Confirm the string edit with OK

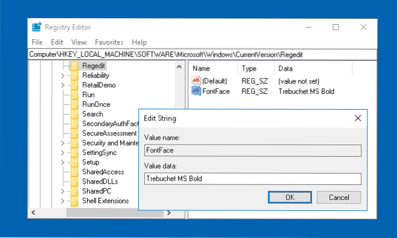coord(290,197)
